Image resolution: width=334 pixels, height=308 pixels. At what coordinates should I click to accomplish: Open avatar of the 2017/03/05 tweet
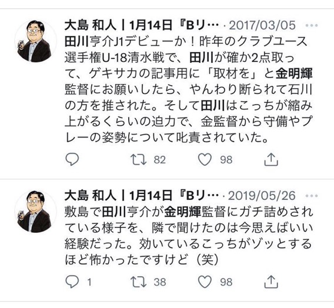coord(35,41)
